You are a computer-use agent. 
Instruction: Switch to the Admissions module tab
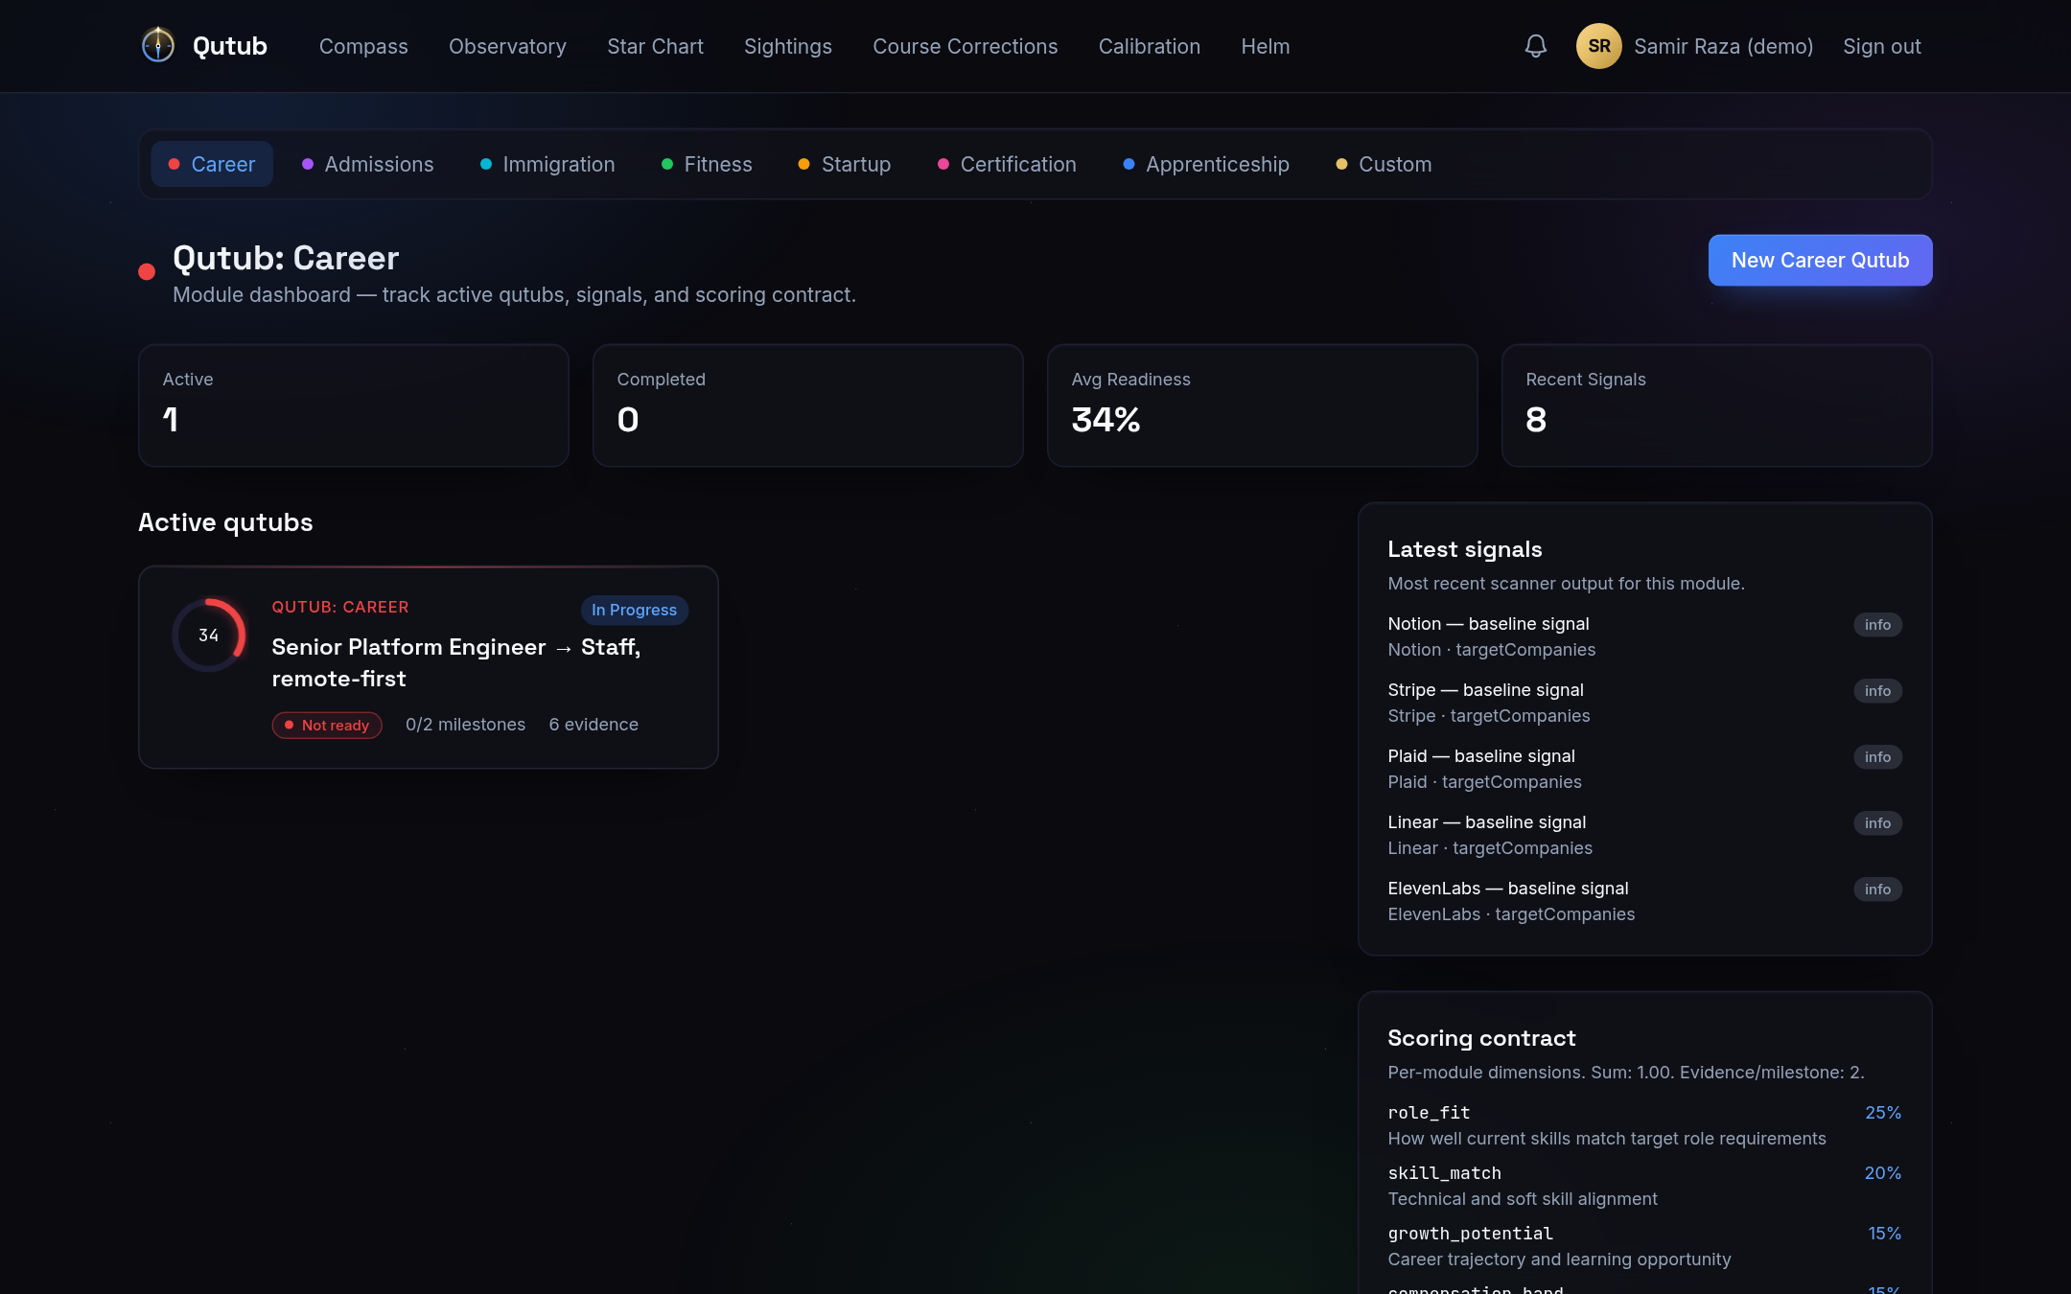(368, 164)
